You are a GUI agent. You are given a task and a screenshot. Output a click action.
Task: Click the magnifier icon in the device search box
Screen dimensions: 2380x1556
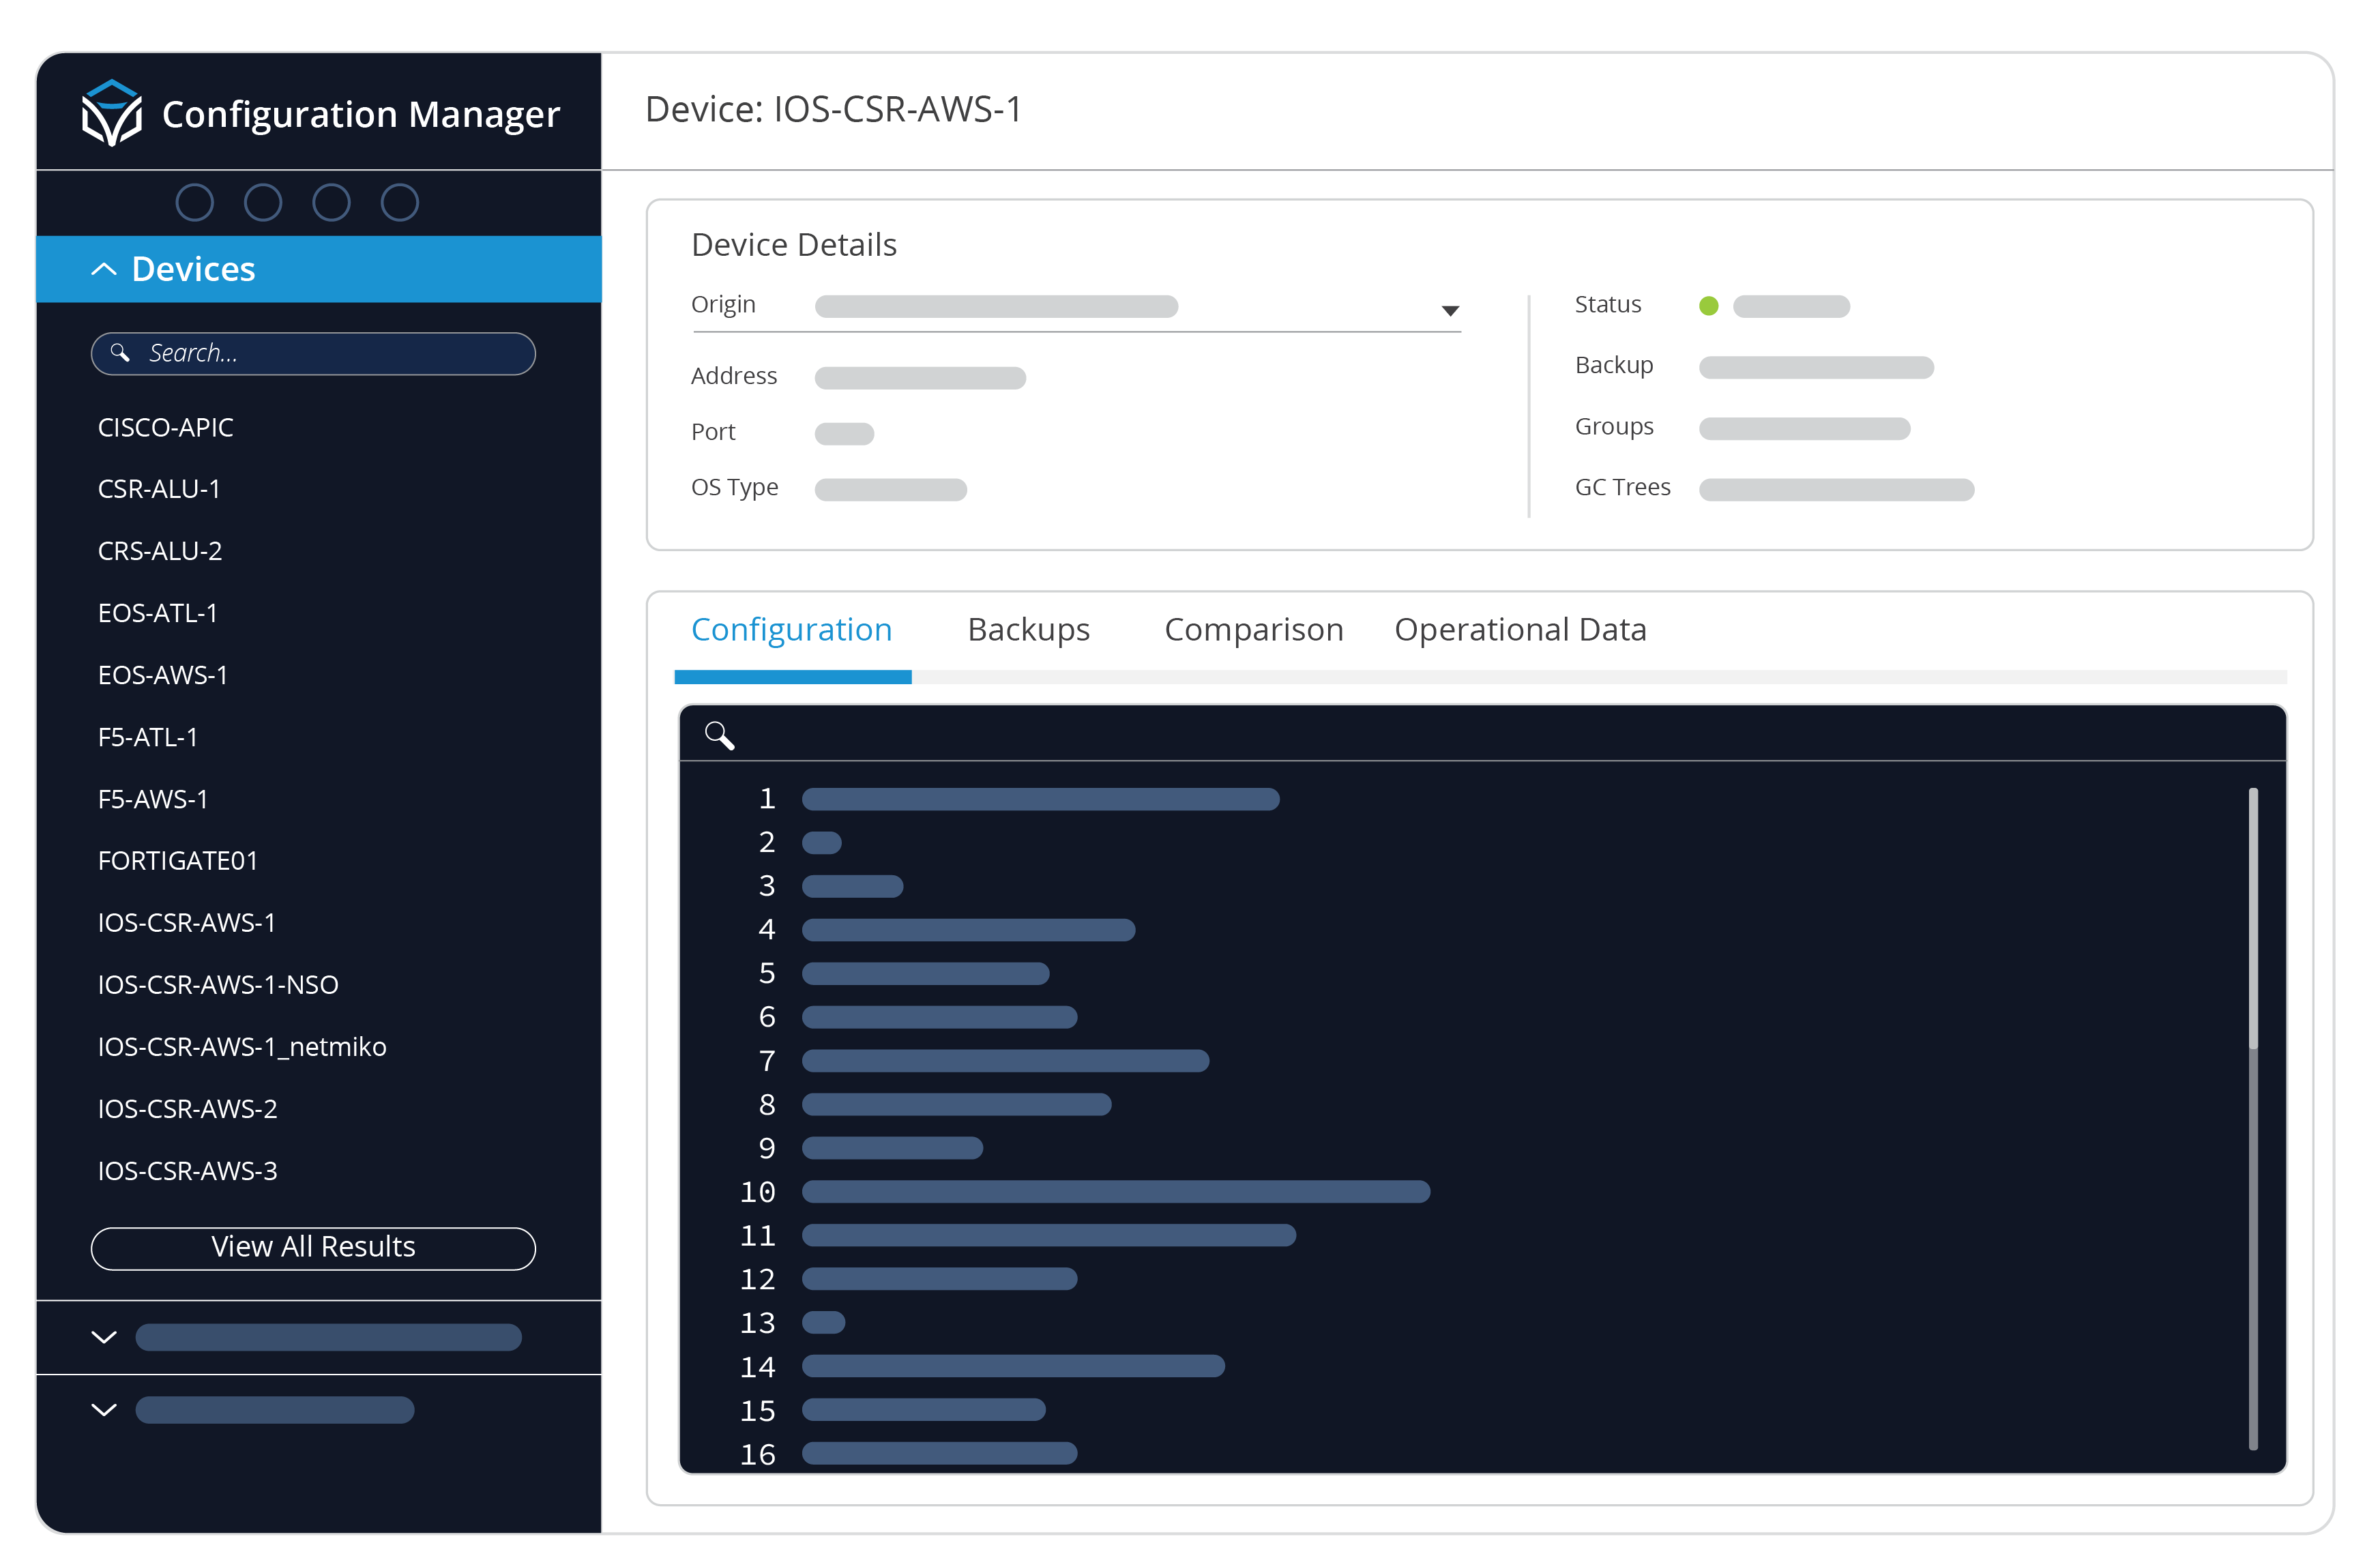point(120,353)
